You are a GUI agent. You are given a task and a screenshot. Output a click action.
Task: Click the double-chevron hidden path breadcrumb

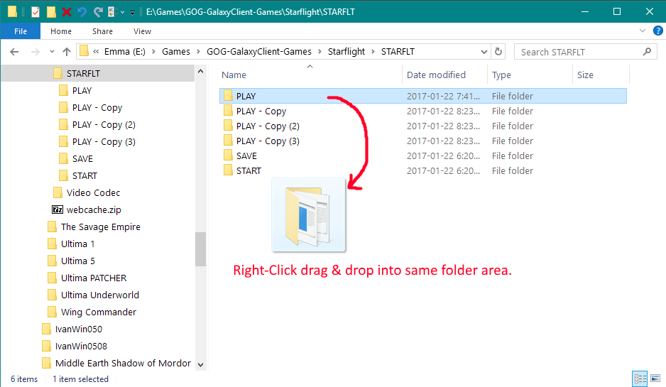(96, 52)
